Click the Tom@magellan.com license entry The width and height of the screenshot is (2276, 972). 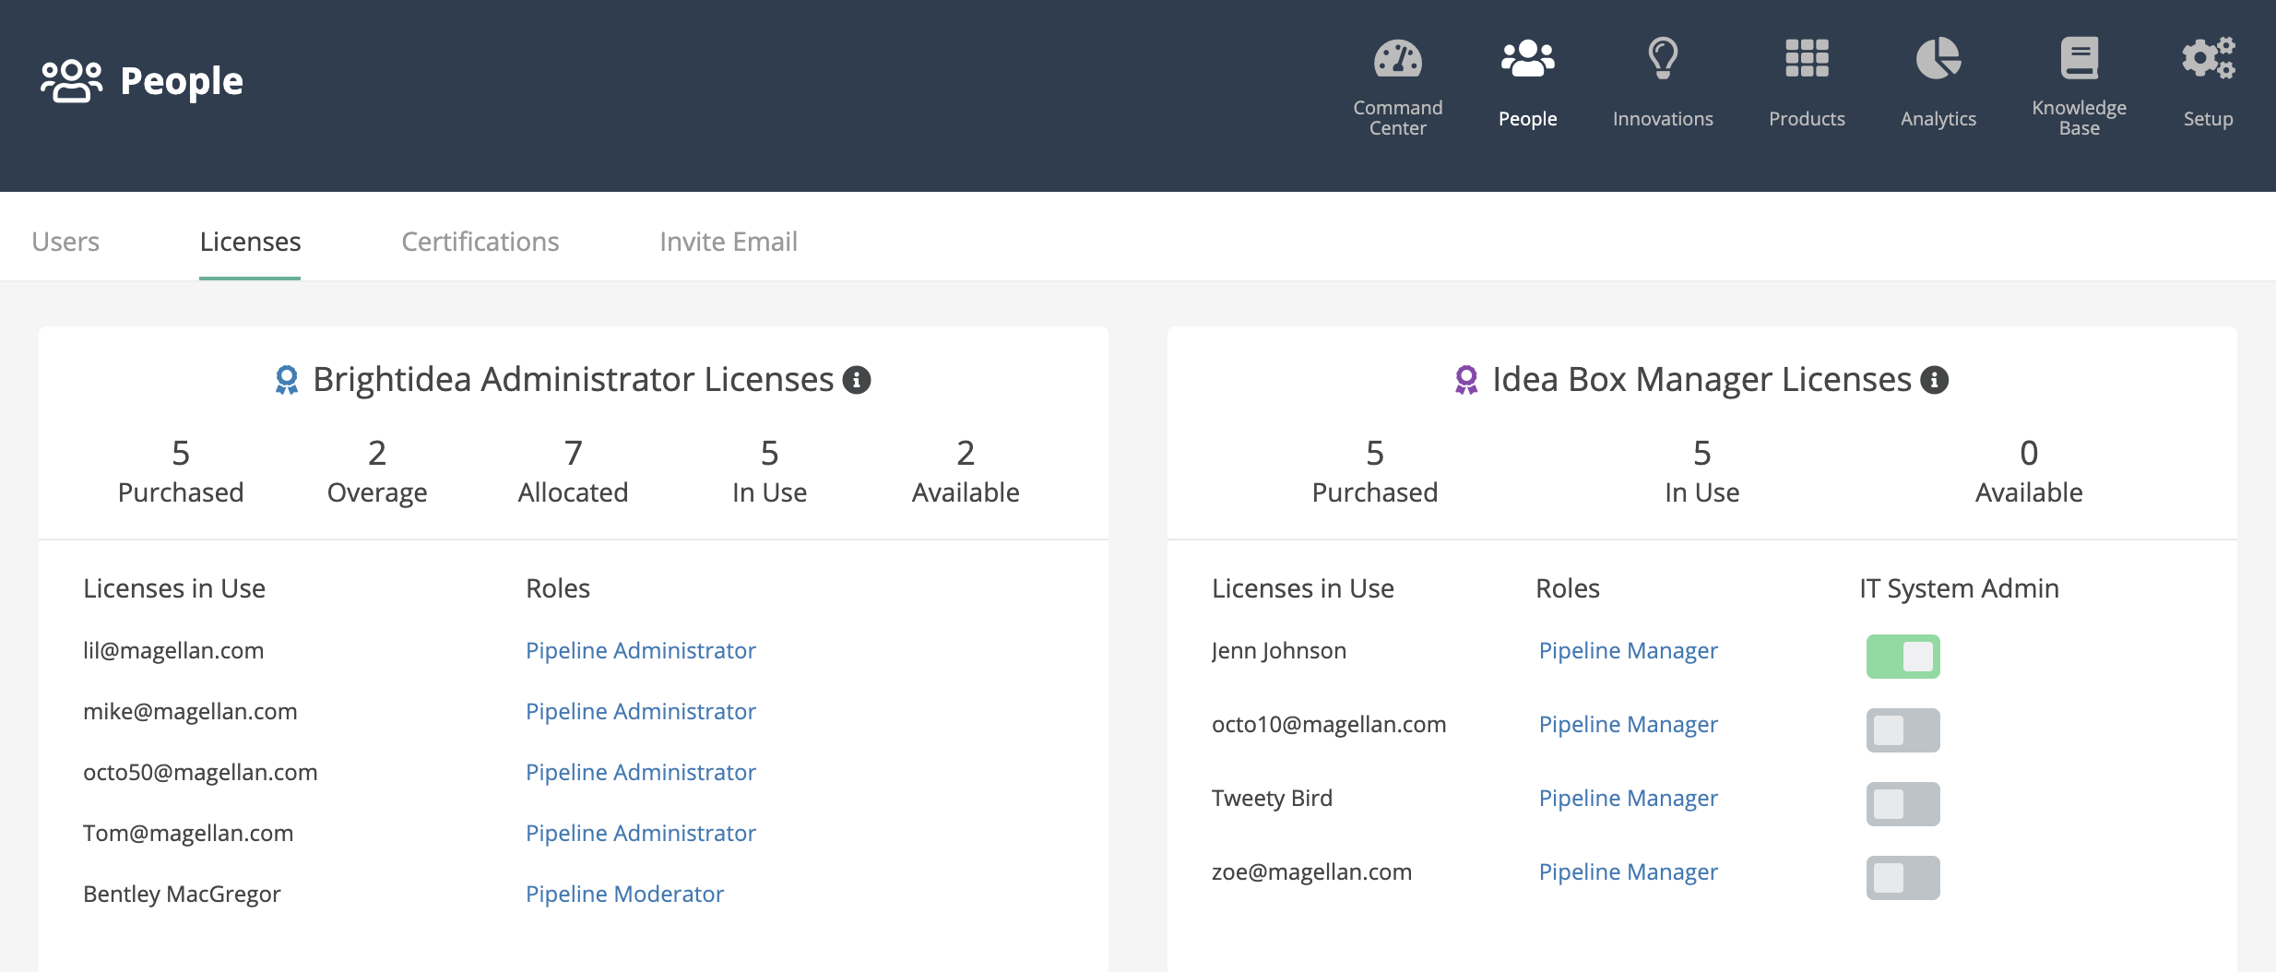(x=188, y=834)
